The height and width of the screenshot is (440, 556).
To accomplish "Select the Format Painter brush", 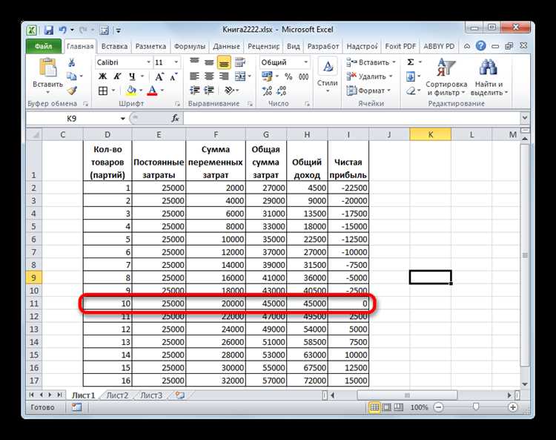I will click(x=72, y=91).
